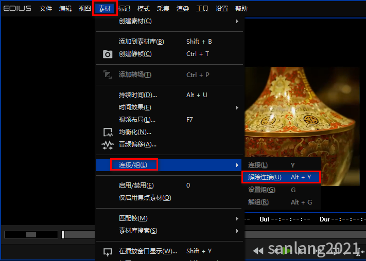Open the 编辑 menu
This screenshot has height=261, width=366.
point(65,9)
